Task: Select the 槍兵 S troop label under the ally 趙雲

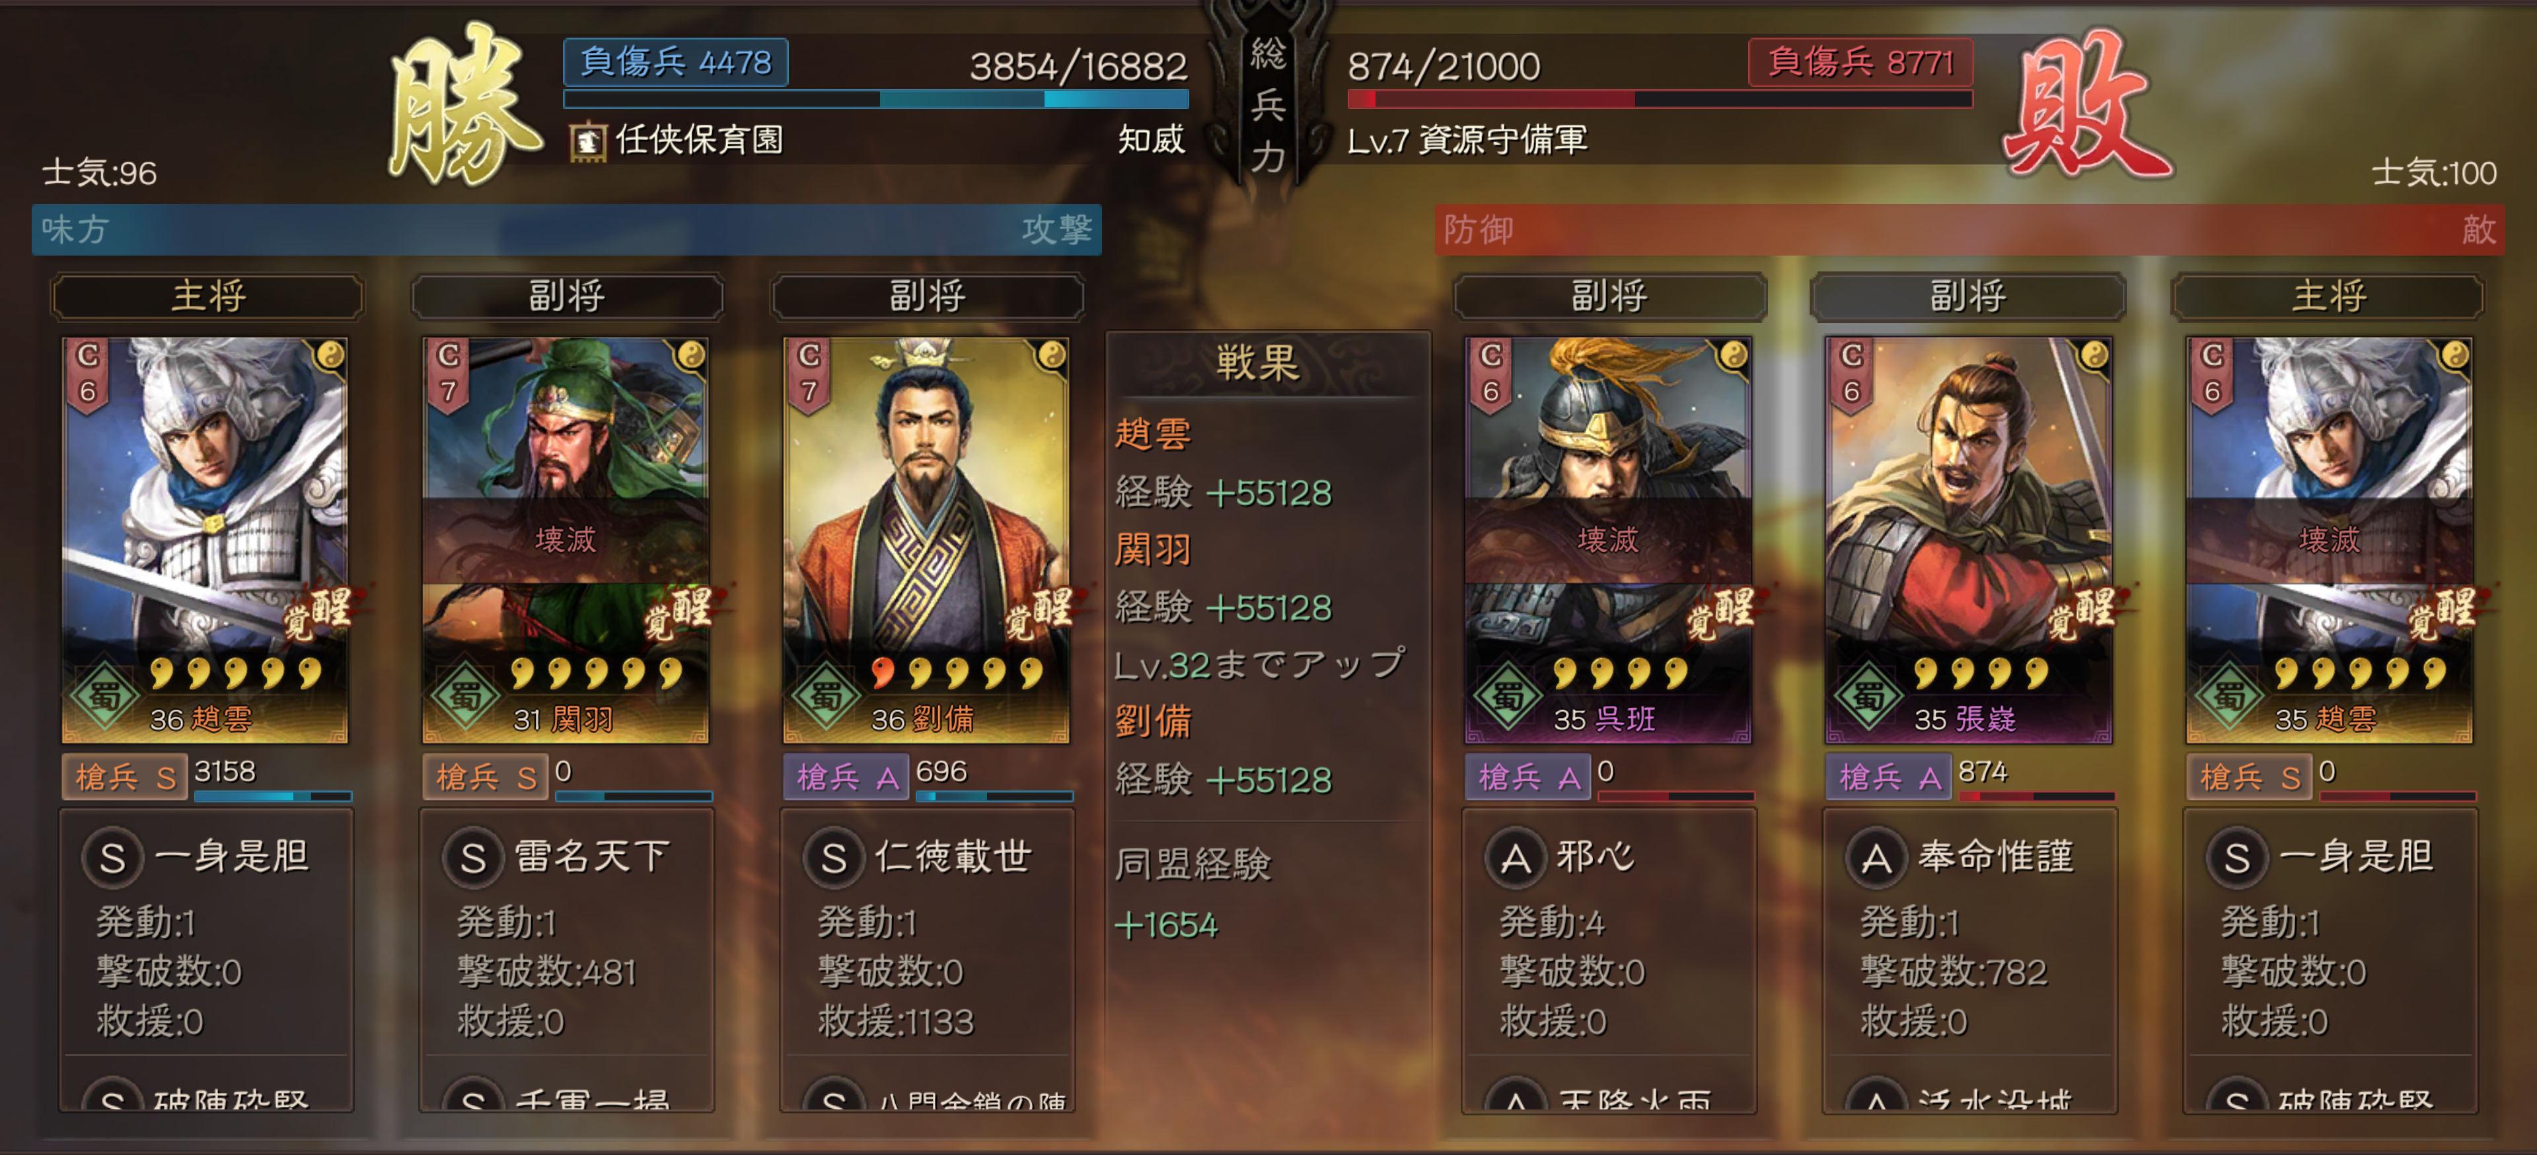Action: click(124, 777)
